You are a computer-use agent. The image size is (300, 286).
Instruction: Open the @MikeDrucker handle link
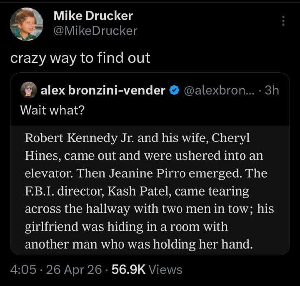(x=95, y=31)
